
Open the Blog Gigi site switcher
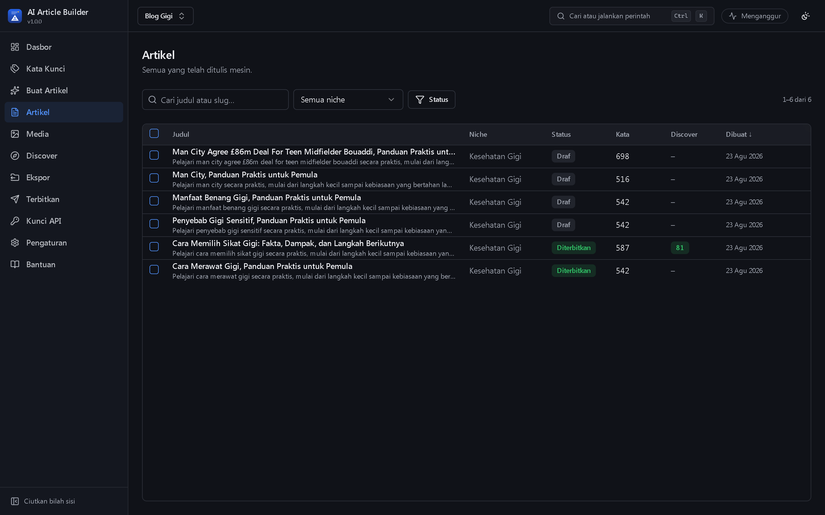pyautogui.click(x=165, y=16)
